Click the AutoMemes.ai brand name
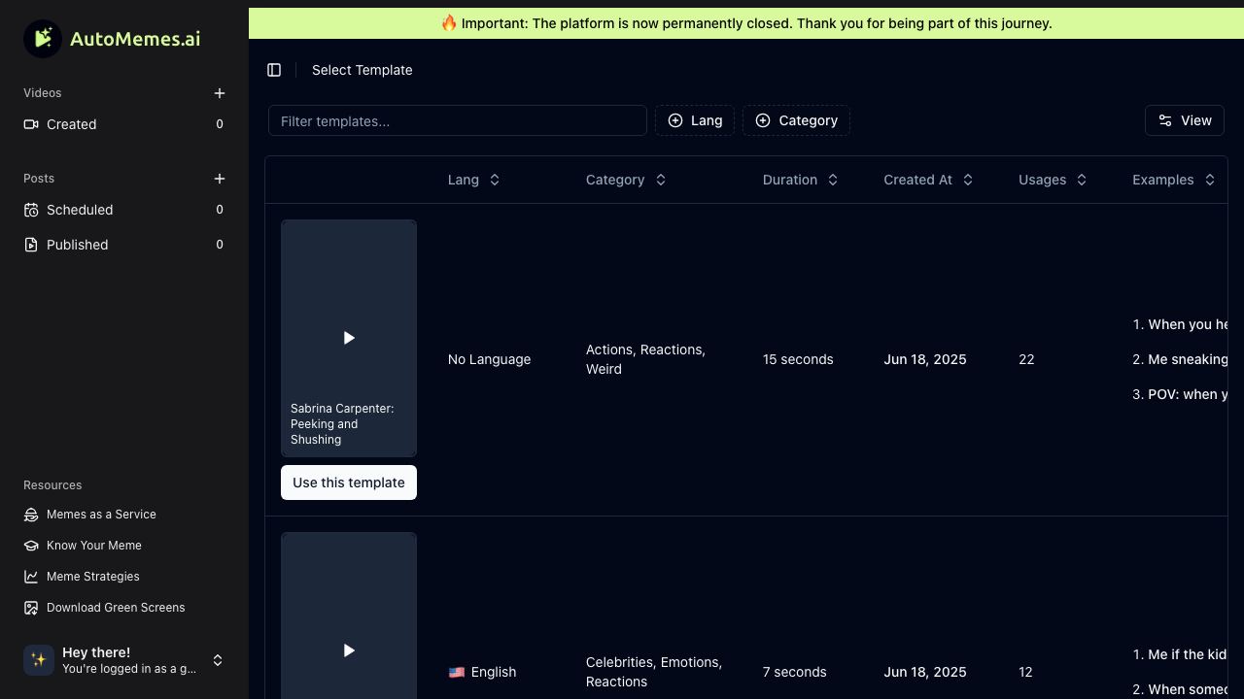Screen dimensions: 1244x699 135,39
